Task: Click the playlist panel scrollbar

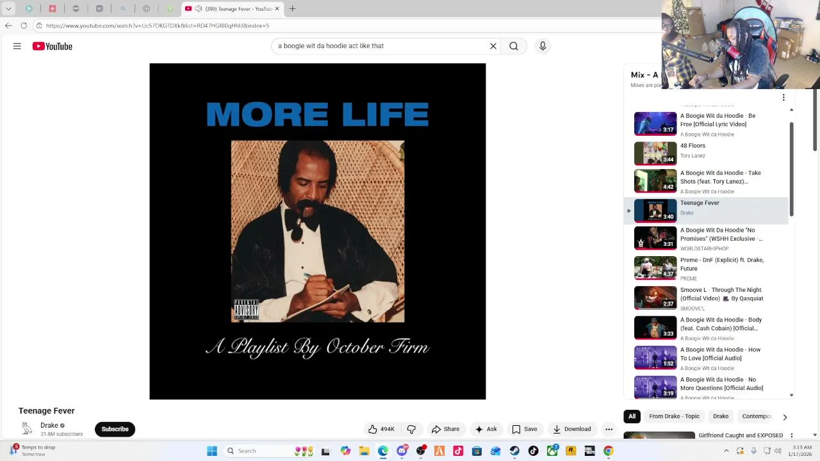Action: [792, 169]
